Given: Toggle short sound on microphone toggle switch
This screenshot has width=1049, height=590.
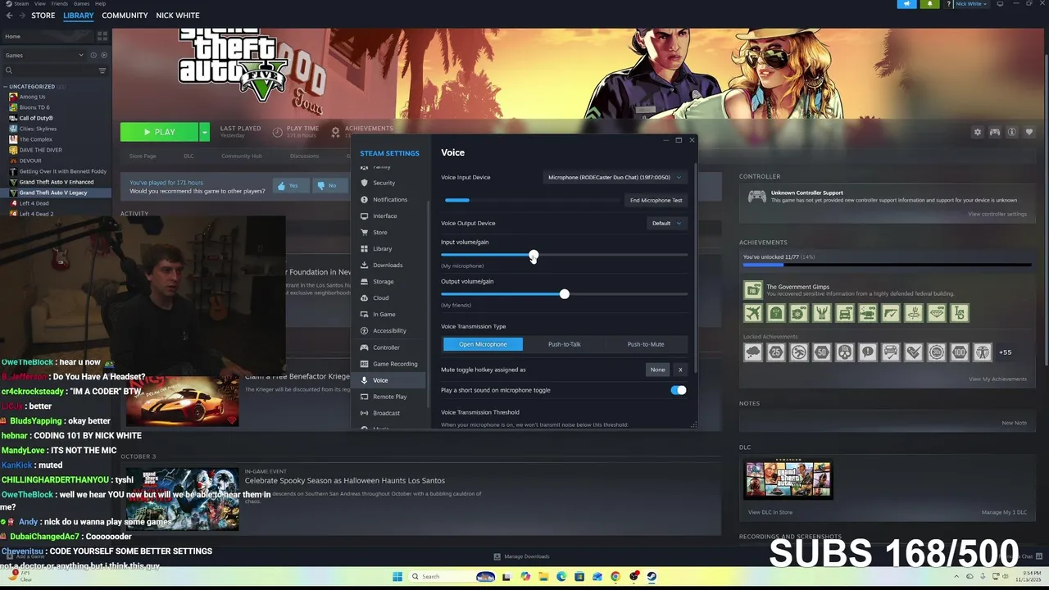Looking at the screenshot, I should click(679, 390).
